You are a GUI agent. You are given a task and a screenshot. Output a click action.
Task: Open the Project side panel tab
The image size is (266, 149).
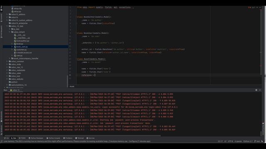pyautogui.click(x=1, y=8)
